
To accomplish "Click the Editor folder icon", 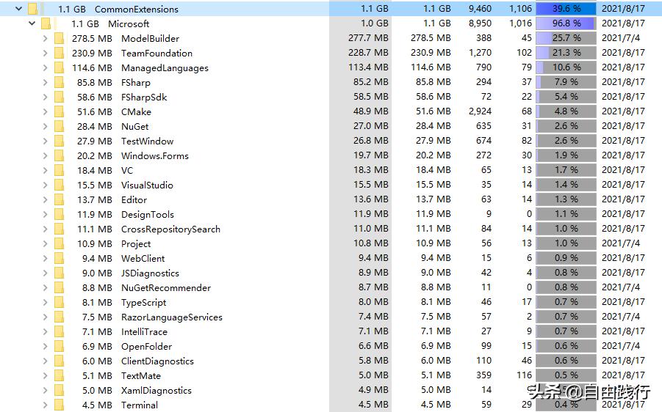I will pyautogui.click(x=59, y=199).
